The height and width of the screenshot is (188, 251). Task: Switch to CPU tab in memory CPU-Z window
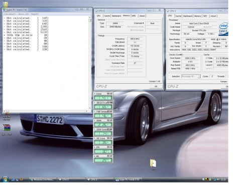[x=99, y=16]
